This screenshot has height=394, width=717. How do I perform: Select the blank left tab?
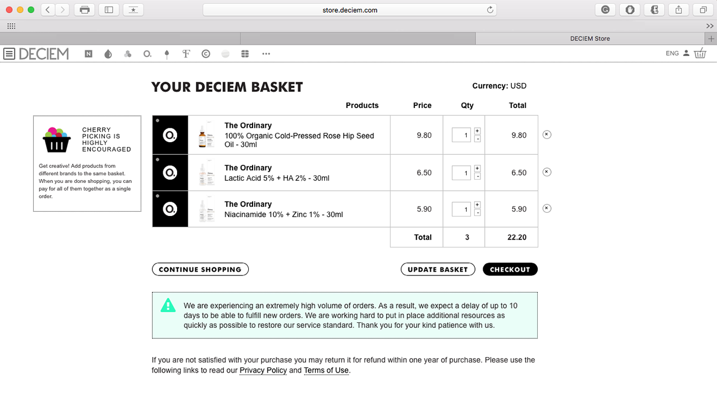tap(120, 39)
